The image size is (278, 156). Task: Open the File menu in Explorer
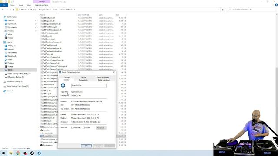pos(4,5)
